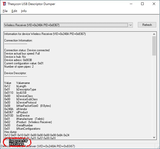This screenshot has width=160, height=149.
Task: Click the window resize grip in status bar
Action: (x=158, y=147)
